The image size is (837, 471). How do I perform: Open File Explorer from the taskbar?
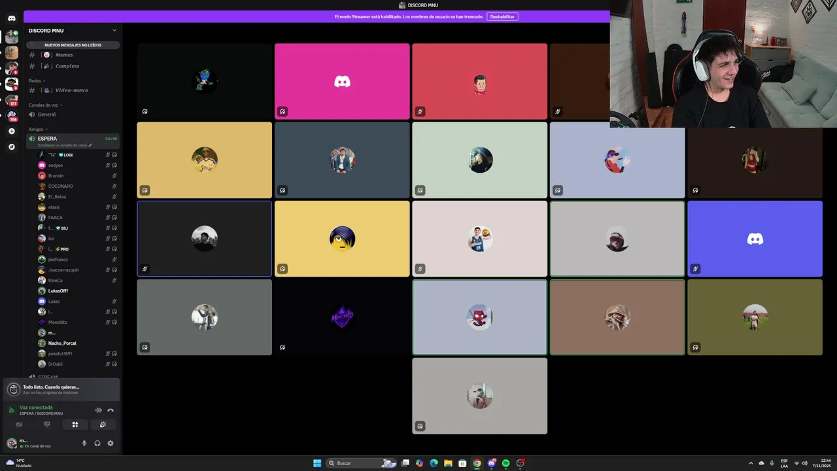click(x=448, y=463)
